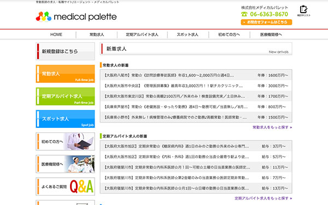Open the clipboard checklist icon
The width and height of the screenshot is (328, 205).
pos(303,11)
